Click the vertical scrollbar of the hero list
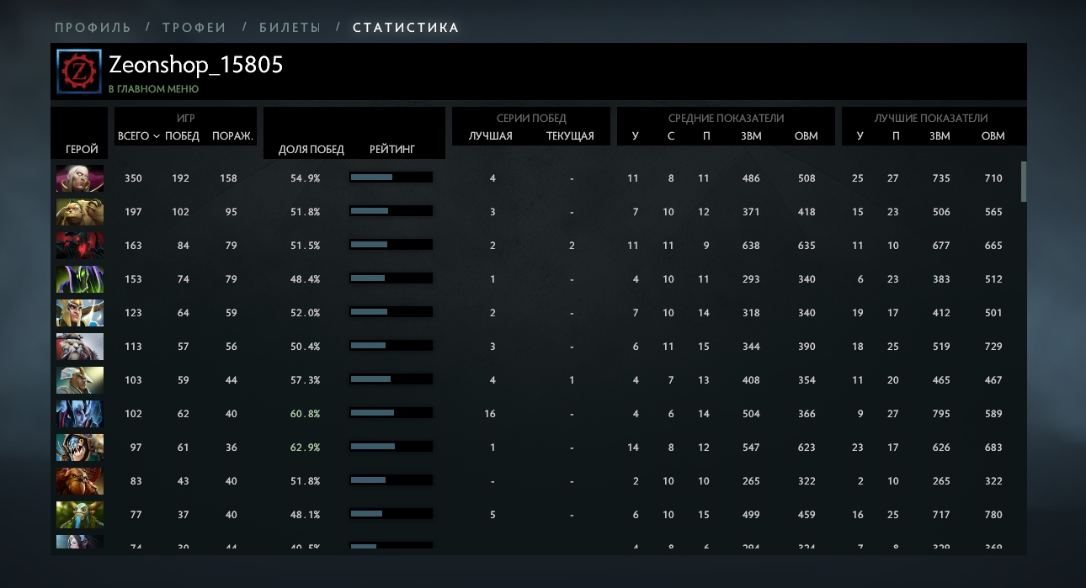1086x588 pixels. (1024, 182)
